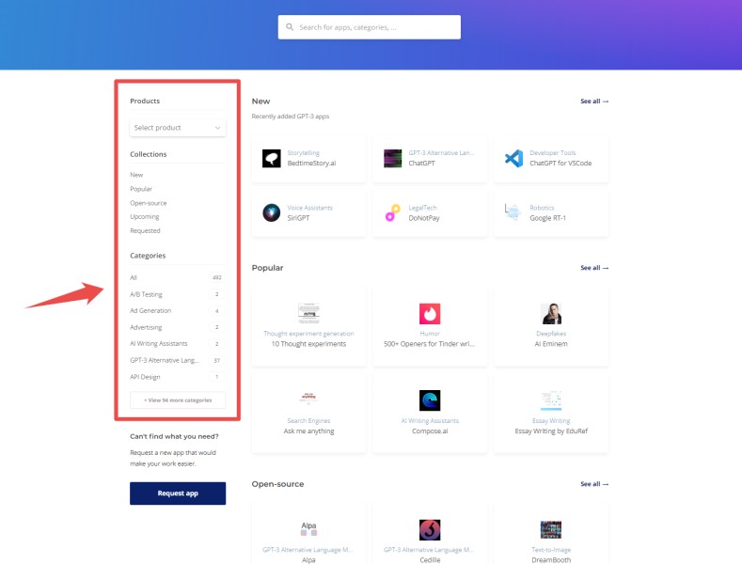Image resolution: width=742 pixels, height=564 pixels.
Task: Select the A/B Testing category
Action: pos(178,294)
